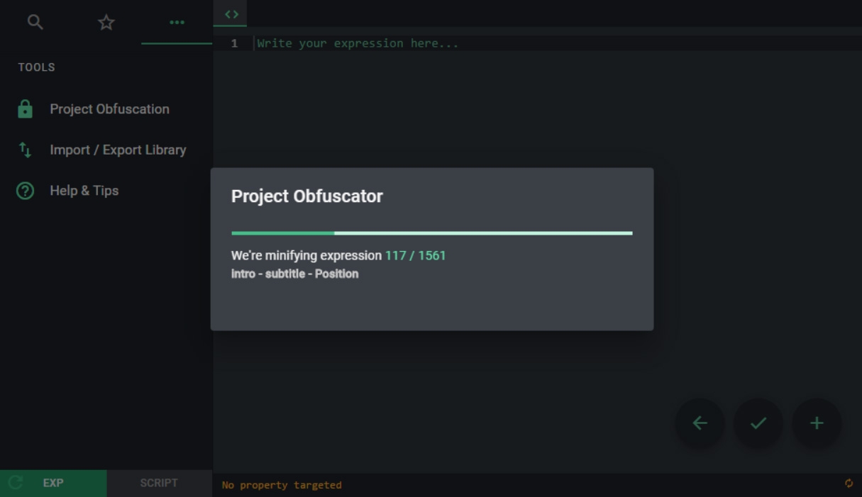Click refresh icon beside EXP
The image size is (862, 497).
click(16, 483)
